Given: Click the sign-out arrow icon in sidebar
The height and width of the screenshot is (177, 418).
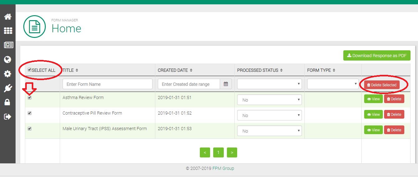Looking at the screenshot, I should [8, 117].
